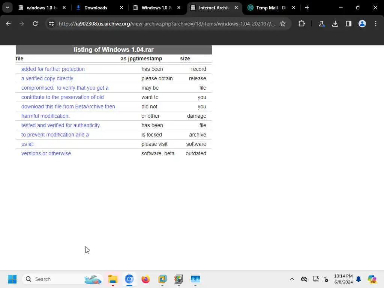Image resolution: width=384 pixels, height=288 pixels.
Task: Open 'added for further protection' link
Action: [x=53, y=69]
